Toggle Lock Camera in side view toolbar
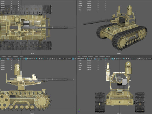The width and height of the screenshot is (152, 114). 81,59
